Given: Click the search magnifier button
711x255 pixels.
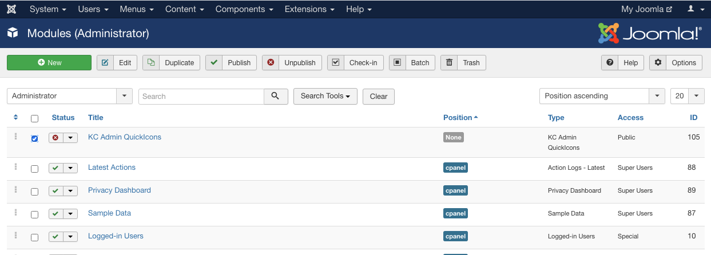Looking at the screenshot, I should click(x=276, y=96).
